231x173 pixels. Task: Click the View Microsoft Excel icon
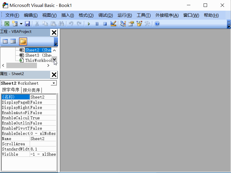7,24
